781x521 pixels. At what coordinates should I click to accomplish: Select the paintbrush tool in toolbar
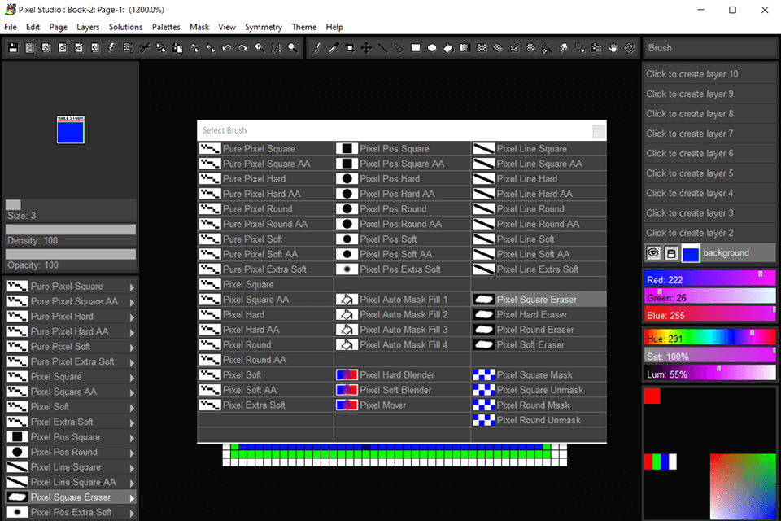point(316,48)
